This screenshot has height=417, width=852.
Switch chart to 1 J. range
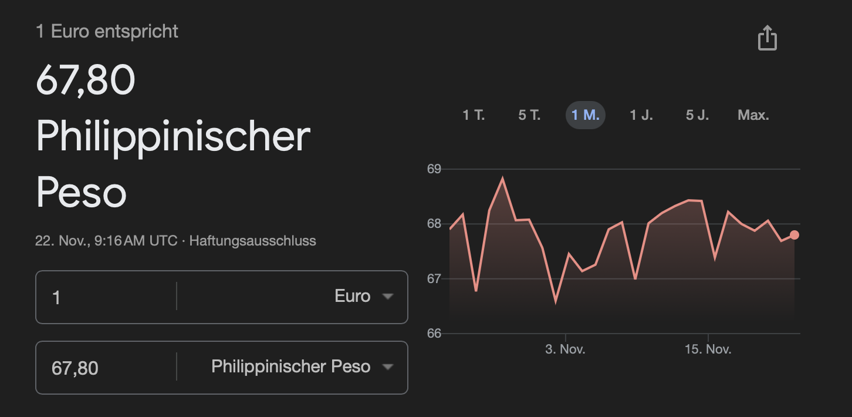point(641,115)
